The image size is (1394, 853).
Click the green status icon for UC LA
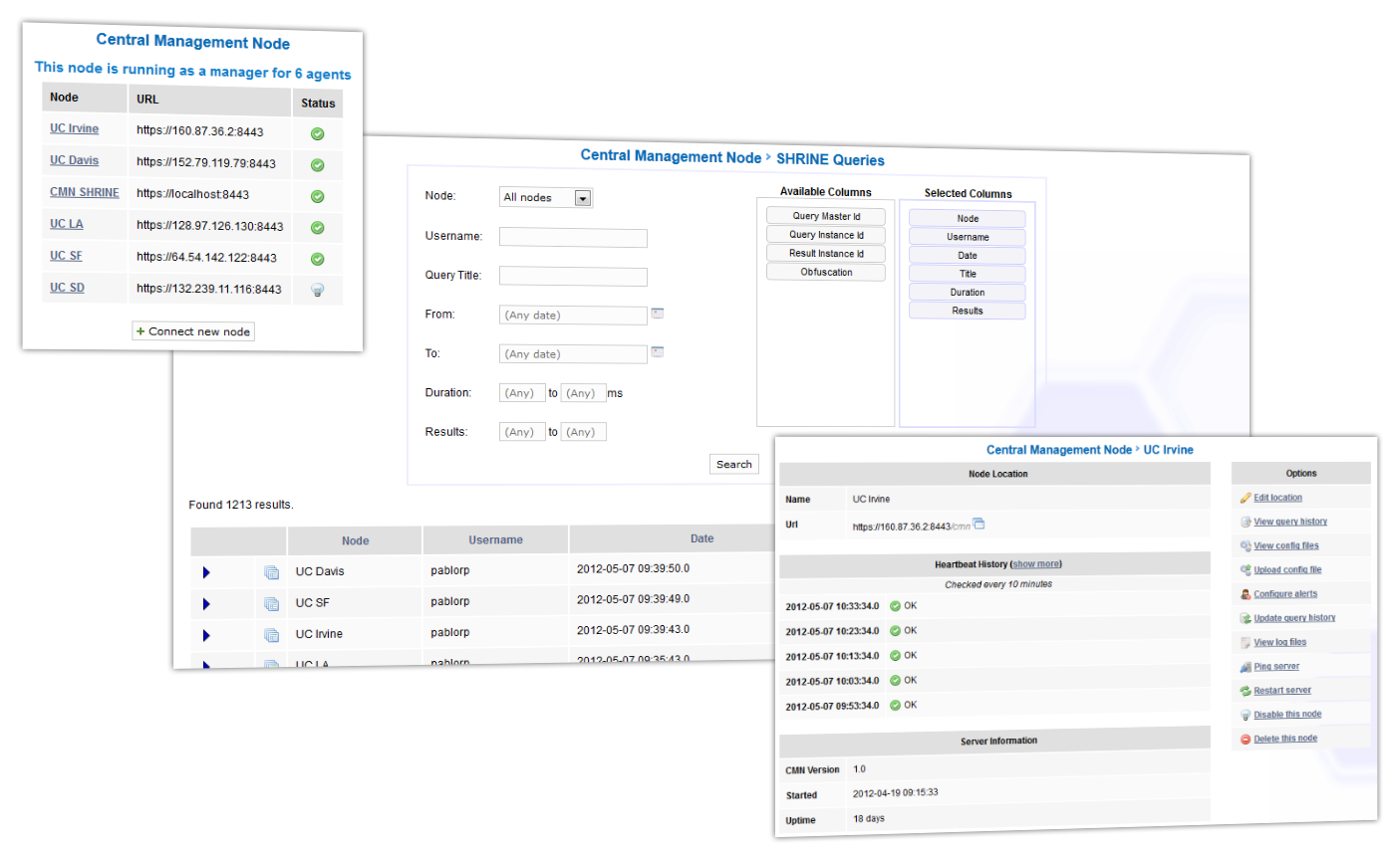click(318, 228)
